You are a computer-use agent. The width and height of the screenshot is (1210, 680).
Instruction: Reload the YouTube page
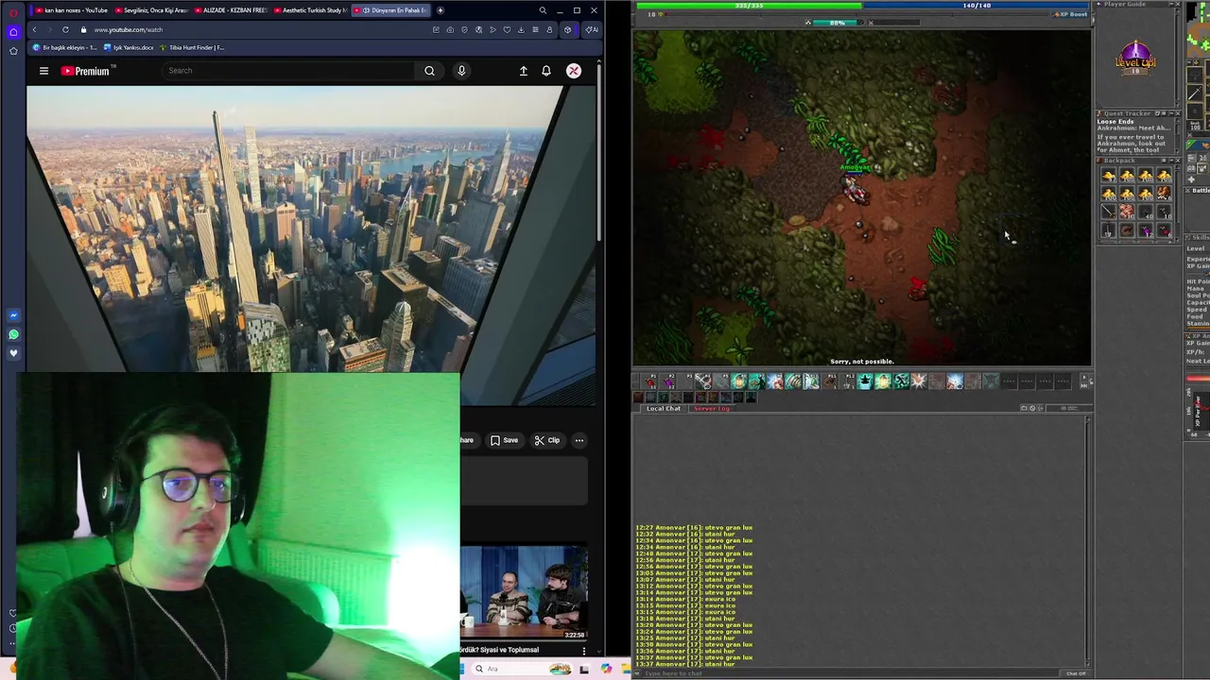click(x=65, y=29)
